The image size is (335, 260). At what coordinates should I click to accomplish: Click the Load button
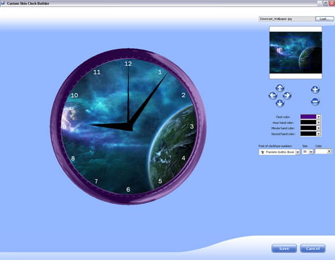pyautogui.click(x=324, y=19)
